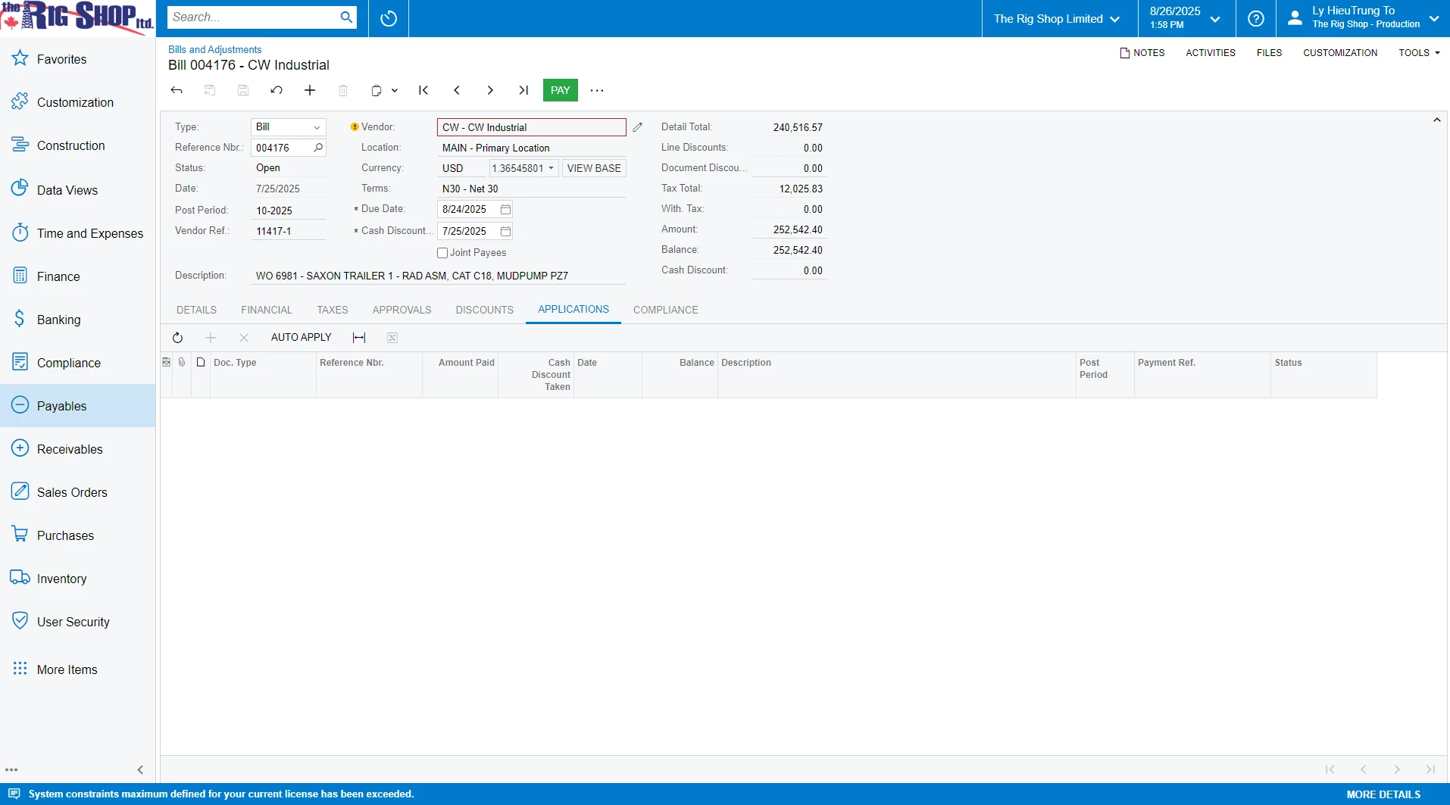This screenshot has width=1450, height=805.
Task: Add new record with plus icon
Action: pos(310,90)
